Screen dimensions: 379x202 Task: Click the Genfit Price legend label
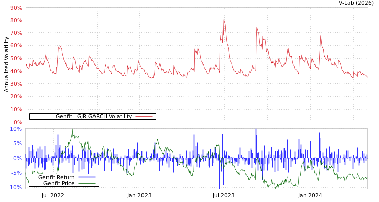pos(59,183)
